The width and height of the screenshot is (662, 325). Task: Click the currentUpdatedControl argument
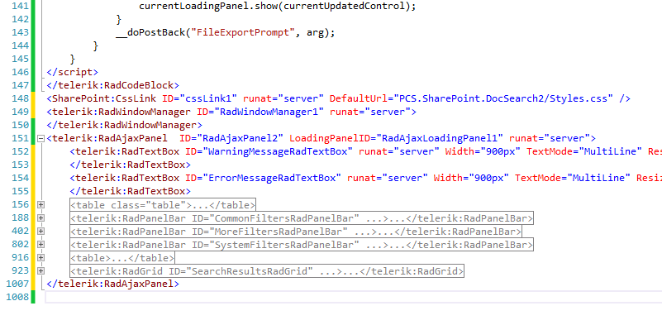[x=341, y=7]
